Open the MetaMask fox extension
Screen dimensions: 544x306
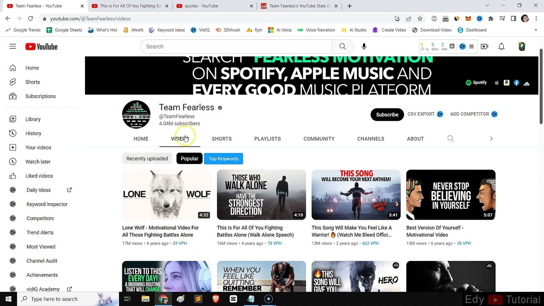[468, 19]
